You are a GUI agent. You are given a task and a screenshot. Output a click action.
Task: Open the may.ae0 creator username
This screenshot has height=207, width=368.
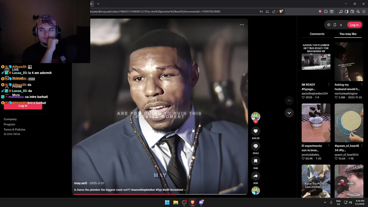[80, 183]
